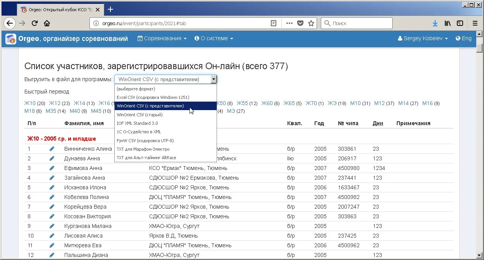Edit participant Исханова Илона with pencil icon
Image resolution: width=484 pixels, height=260 pixels.
[x=52, y=187]
